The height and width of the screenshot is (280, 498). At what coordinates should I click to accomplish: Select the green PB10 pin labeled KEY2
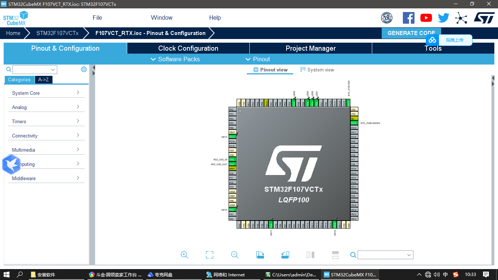pos(335,225)
